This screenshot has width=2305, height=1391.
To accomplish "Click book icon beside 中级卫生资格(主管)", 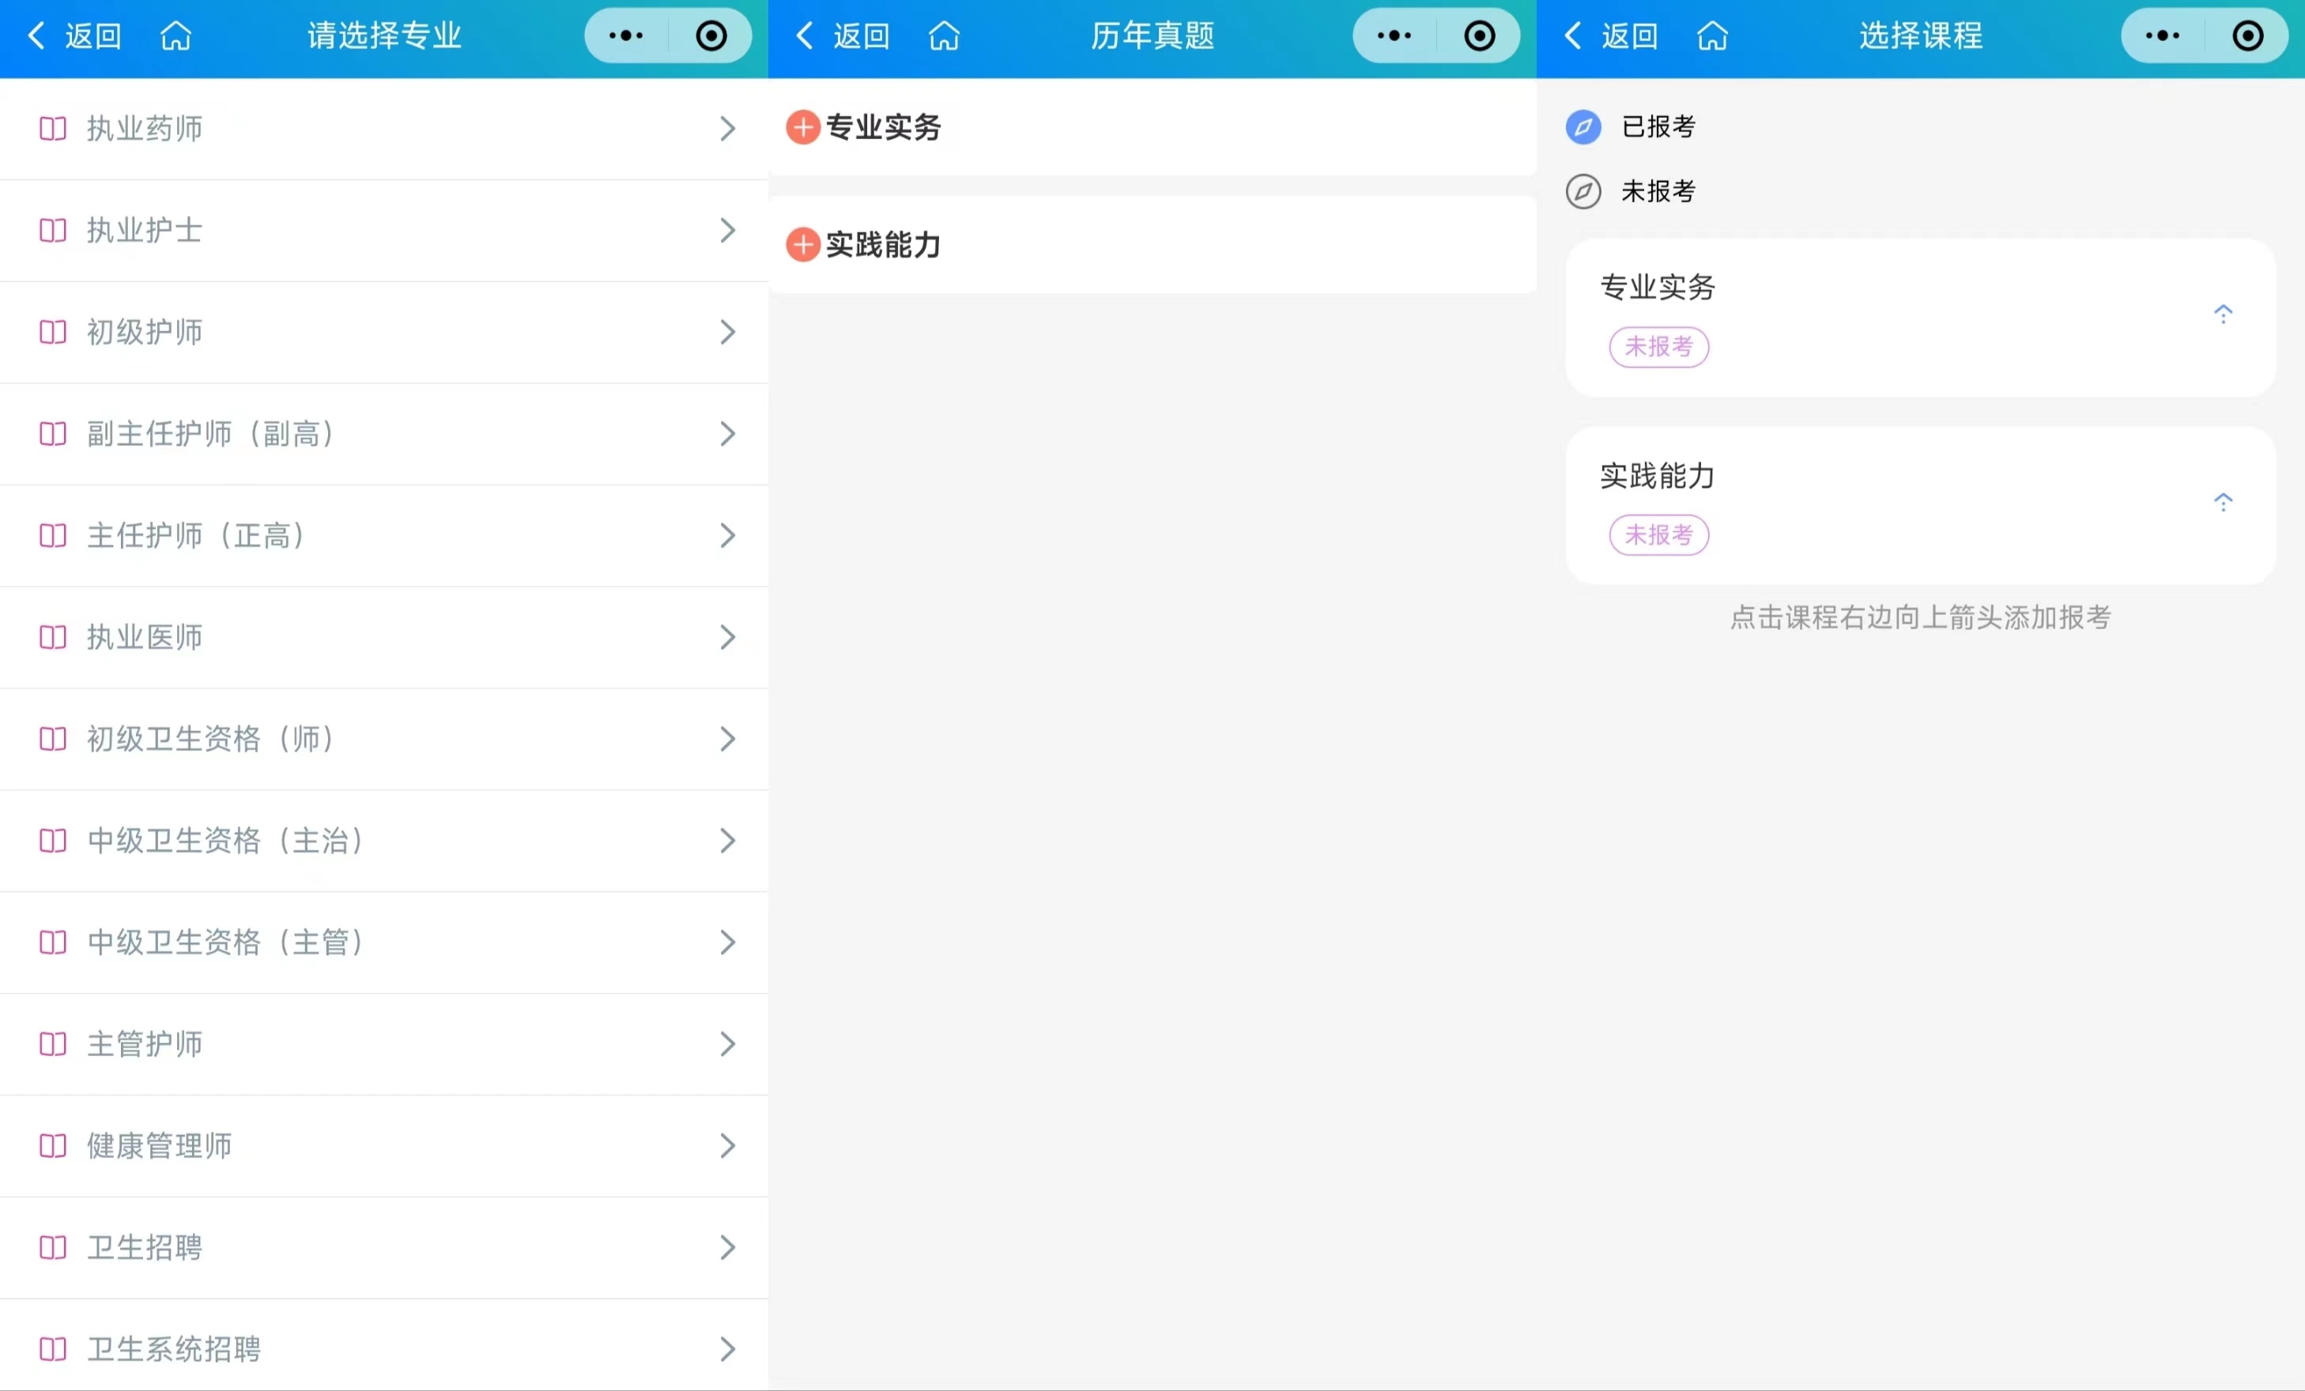I will (53, 942).
